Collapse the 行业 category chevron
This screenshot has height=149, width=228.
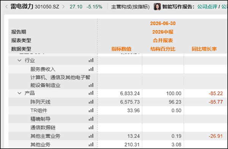(19, 60)
